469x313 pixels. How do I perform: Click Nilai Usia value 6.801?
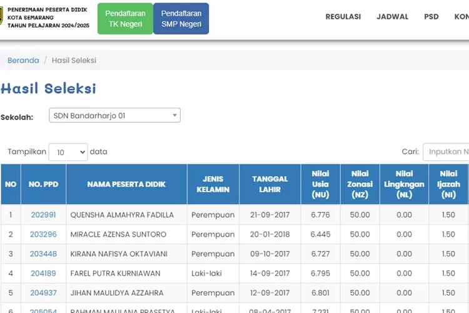click(320, 292)
